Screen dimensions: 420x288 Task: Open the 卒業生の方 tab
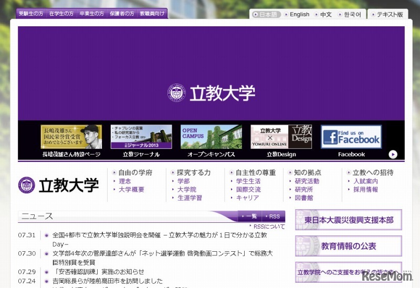pyautogui.click(x=91, y=14)
